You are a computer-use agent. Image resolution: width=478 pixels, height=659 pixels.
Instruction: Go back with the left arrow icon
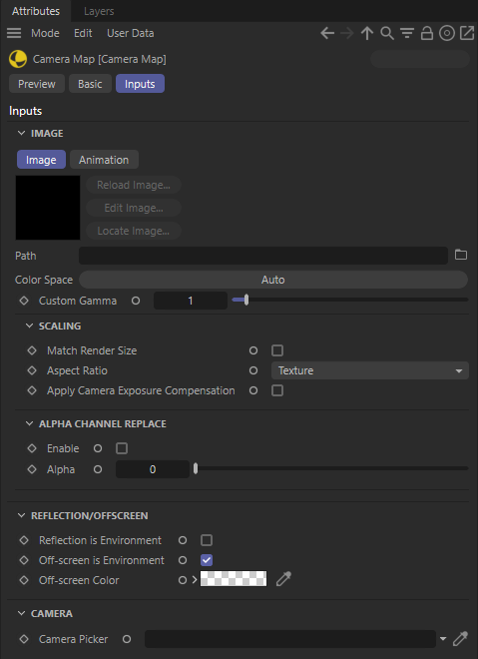pyautogui.click(x=327, y=33)
